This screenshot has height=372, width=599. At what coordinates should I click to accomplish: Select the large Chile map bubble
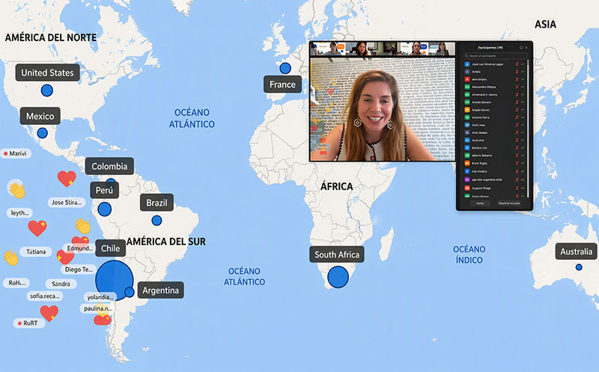[x=115, y=281]
